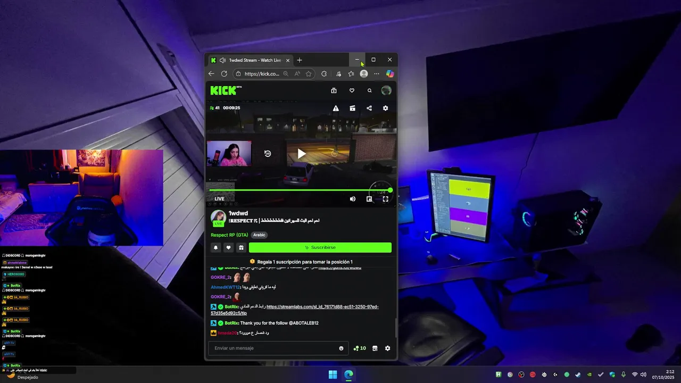
Task: Open Kick search magnifier
Action: click(x=369, y=90)
